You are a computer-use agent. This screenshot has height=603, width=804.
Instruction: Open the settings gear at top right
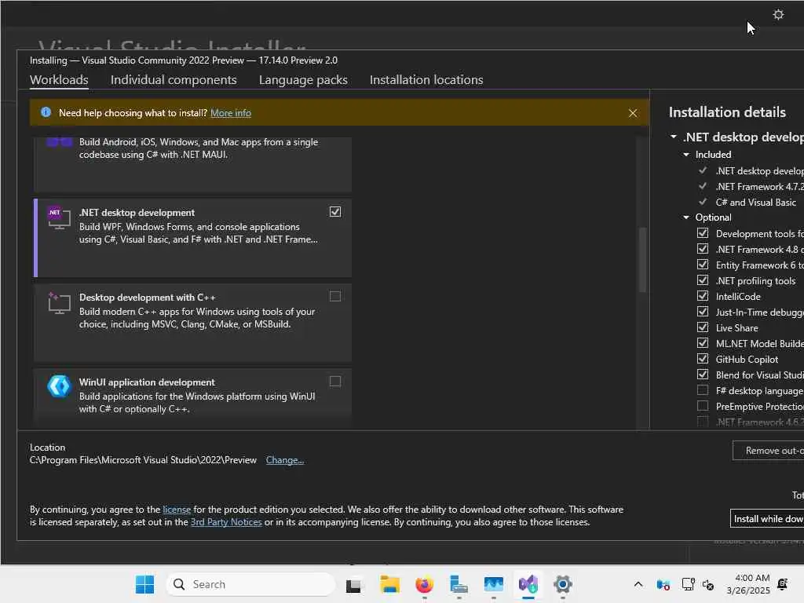778,14
